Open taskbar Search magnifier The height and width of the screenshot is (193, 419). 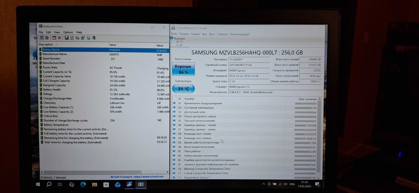click(x=49, y=184)
